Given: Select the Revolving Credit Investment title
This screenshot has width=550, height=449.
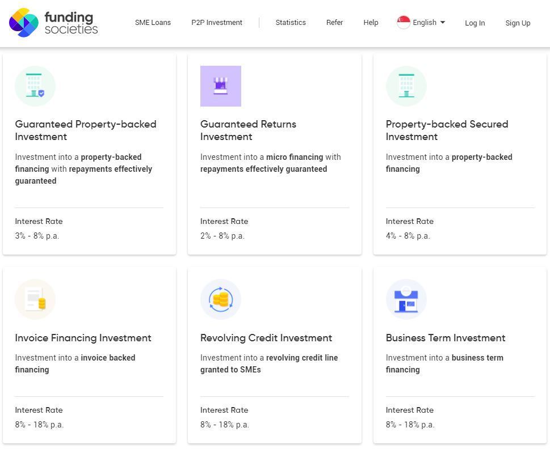Looking at the screenshot, I should click(x=266, y=338).
